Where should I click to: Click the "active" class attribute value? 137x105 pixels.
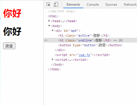click(84, 35)
